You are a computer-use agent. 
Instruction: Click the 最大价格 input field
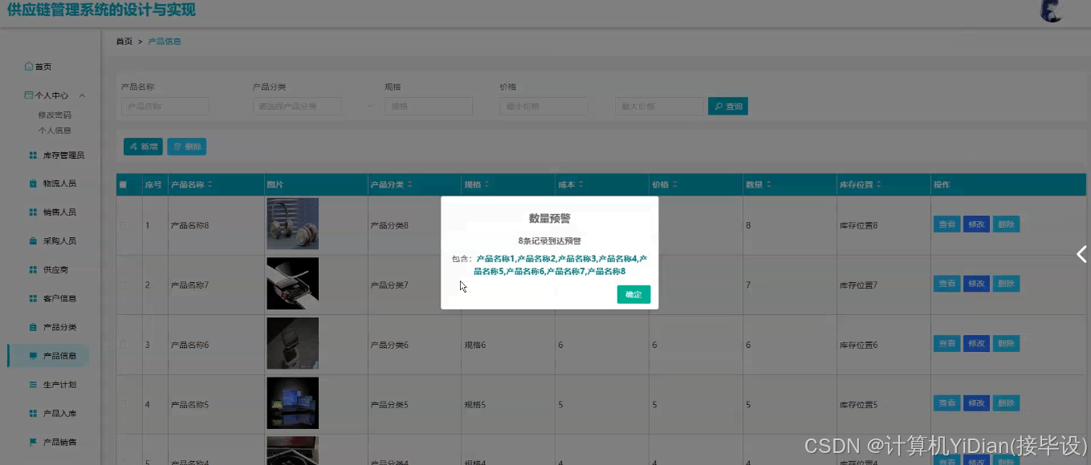(x=659, y=106)
